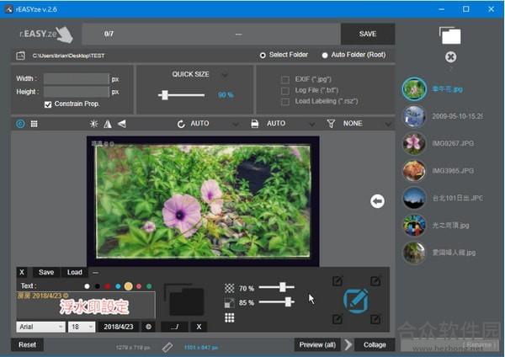This screenshot has width=505, height=357.
Task: Pick the green text color swatch
Action: [149, 286]
